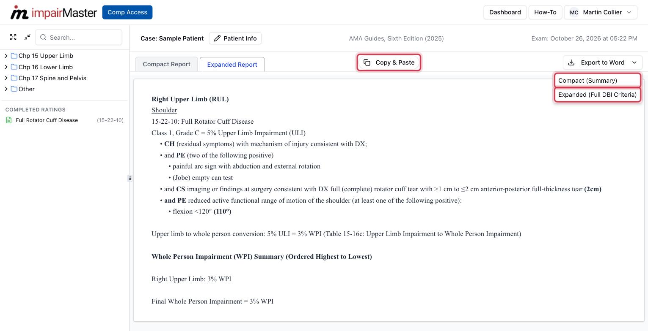The width and height of the screenshot is (648, 331).
Task: Click the Exam date and time text
Action: pos(584,38)
